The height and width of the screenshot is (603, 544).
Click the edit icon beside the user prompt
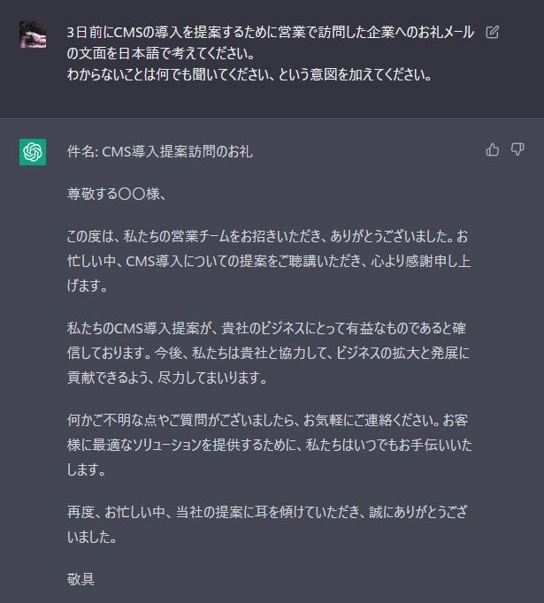492,32
